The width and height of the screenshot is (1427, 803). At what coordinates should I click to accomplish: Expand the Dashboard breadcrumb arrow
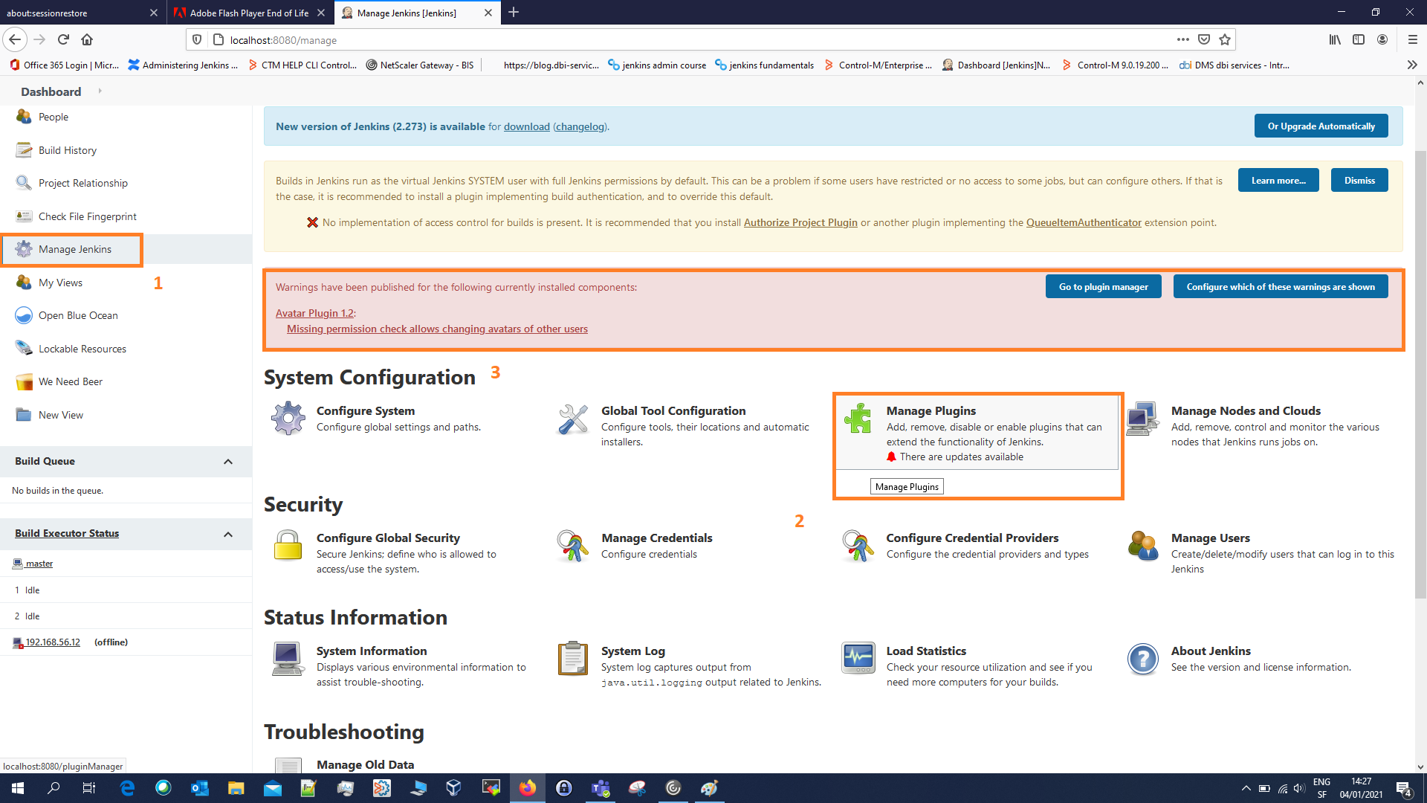pos(100,91)
